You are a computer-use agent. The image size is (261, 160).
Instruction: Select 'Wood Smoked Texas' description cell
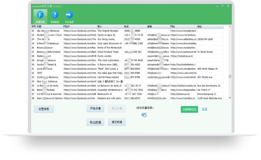(110, 52)
